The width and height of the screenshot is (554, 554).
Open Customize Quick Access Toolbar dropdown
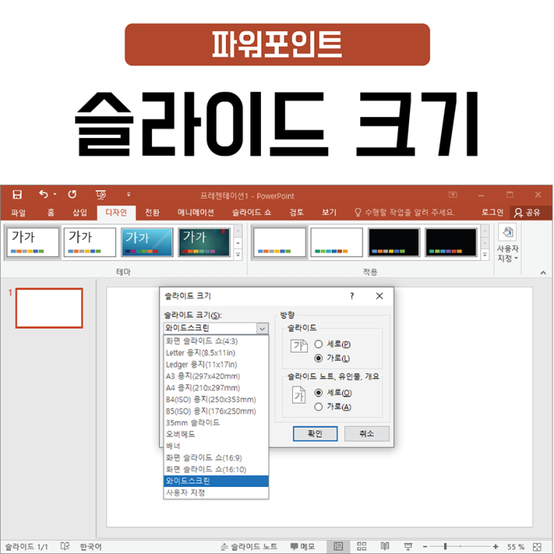[128, 195]
